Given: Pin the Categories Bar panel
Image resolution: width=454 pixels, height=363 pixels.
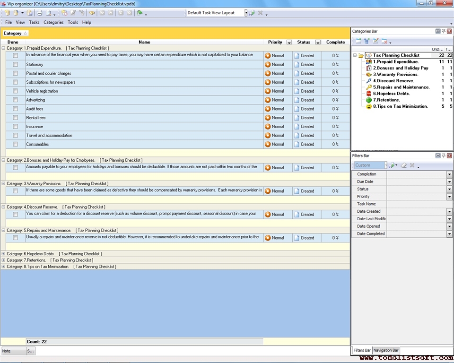Looking at the screenshot, I should pyautogui.click(x=444, y=31).
